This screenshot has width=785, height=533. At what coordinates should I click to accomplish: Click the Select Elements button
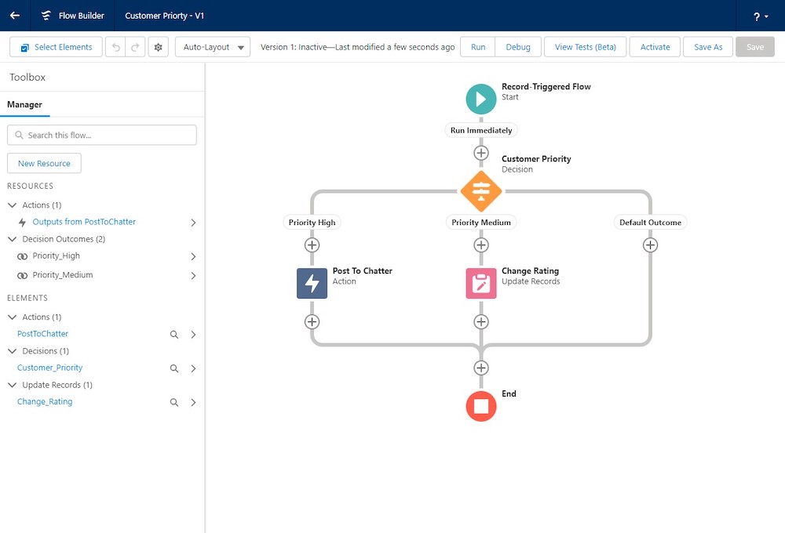[x=56, y=47]
